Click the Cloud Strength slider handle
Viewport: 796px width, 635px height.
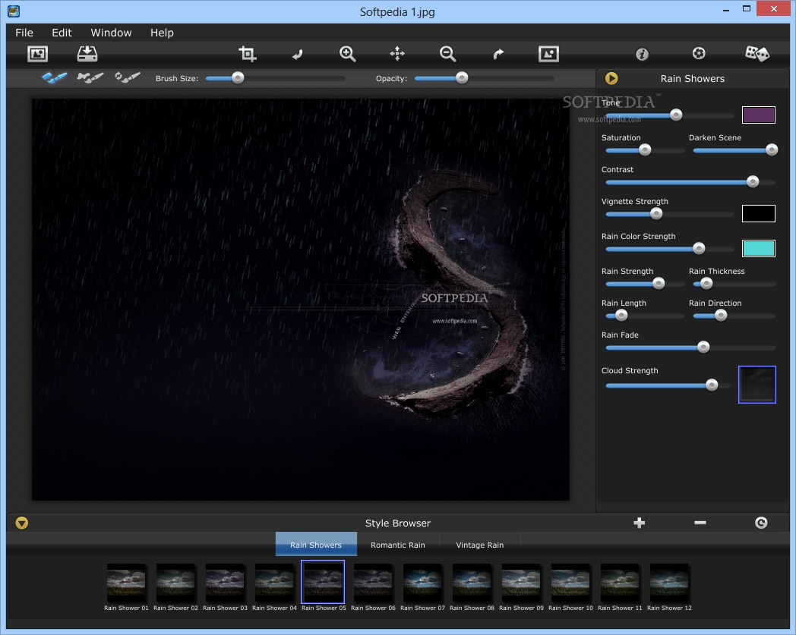click(712, 385)
